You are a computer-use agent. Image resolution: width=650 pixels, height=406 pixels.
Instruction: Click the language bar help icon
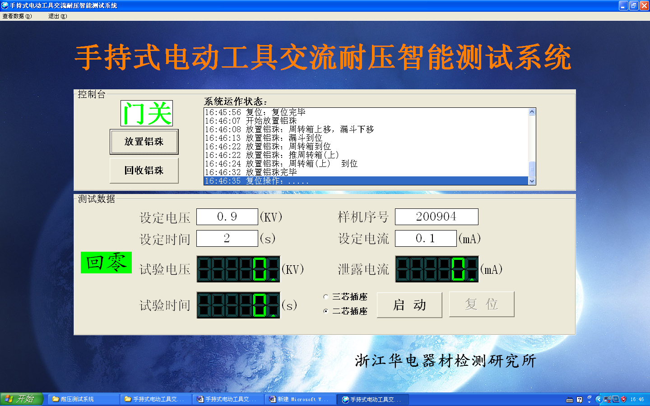pos(580,400)
